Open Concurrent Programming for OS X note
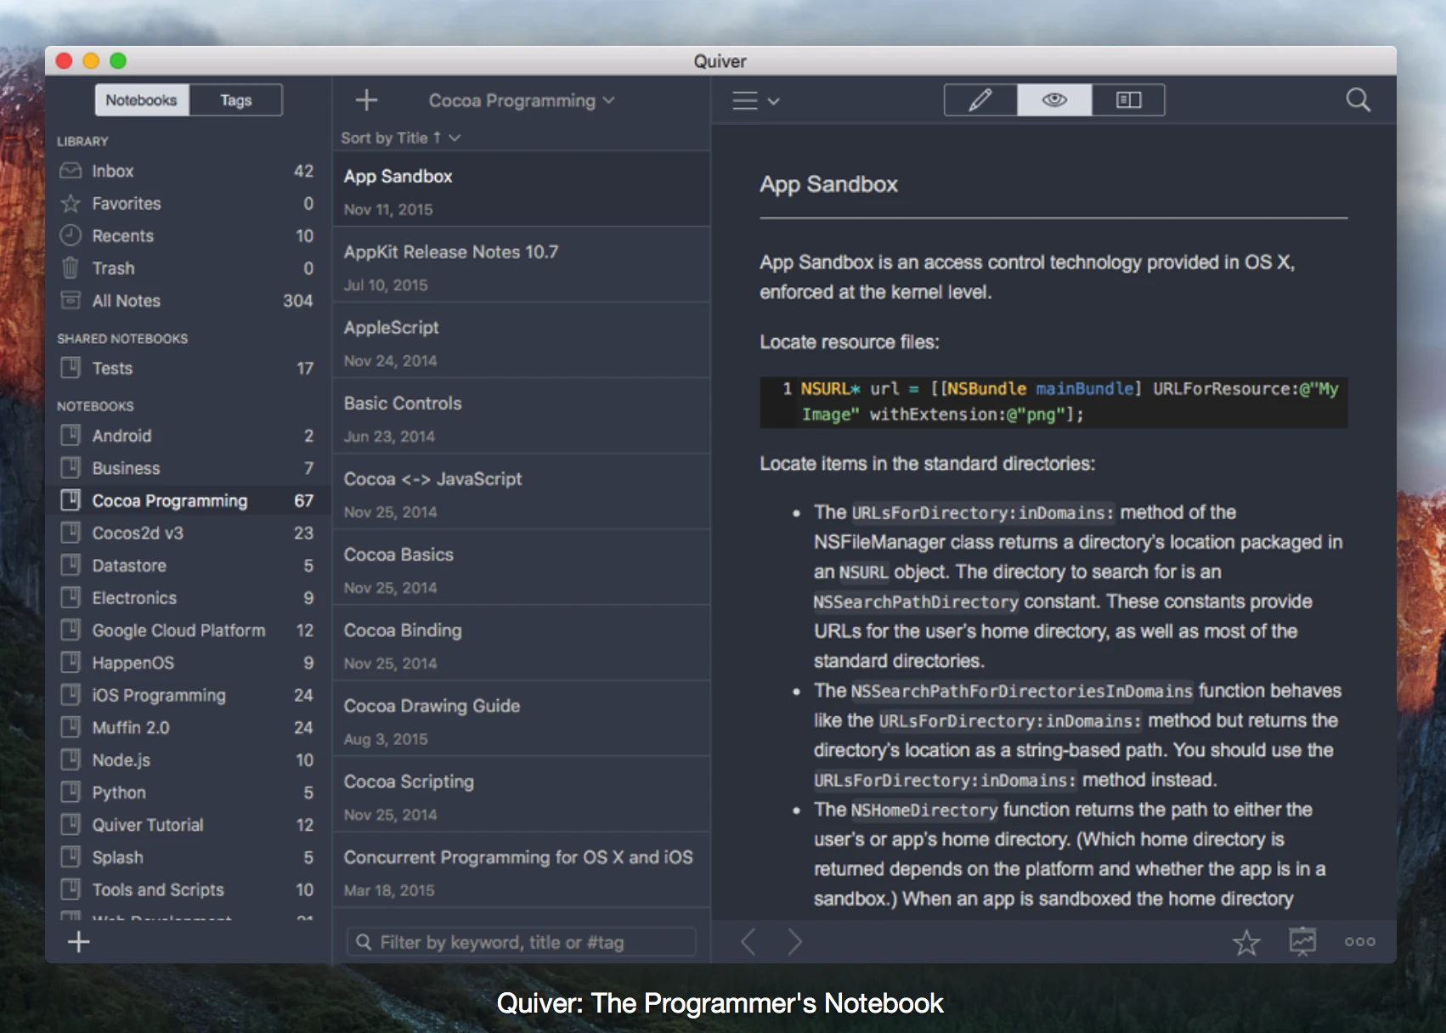1446x1033 pixels. click(521, 870)
